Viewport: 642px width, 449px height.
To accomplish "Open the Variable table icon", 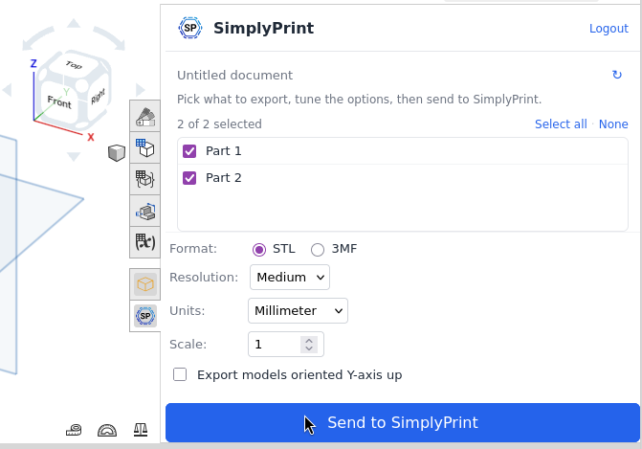I will tap(145, 242).
